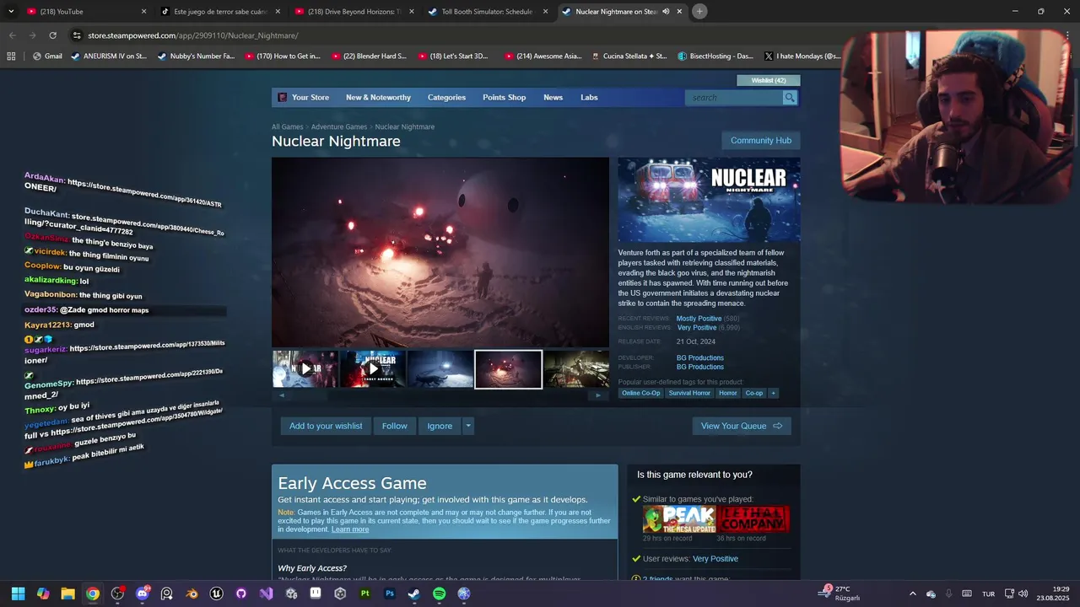Launch GitHub Desktop taskbar icon
1080x607 pixels.
[x=241, y=594]
